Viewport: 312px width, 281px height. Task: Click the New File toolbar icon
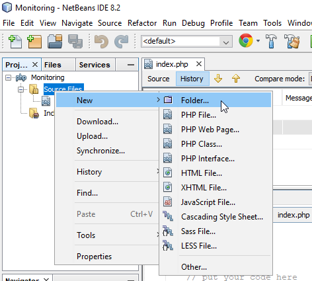coord(15,41)
